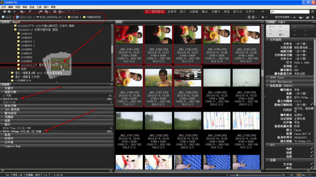Select folder 100MSDCF in the tree
This screenshot has height=177, width=316.
[x=27, y=38]
